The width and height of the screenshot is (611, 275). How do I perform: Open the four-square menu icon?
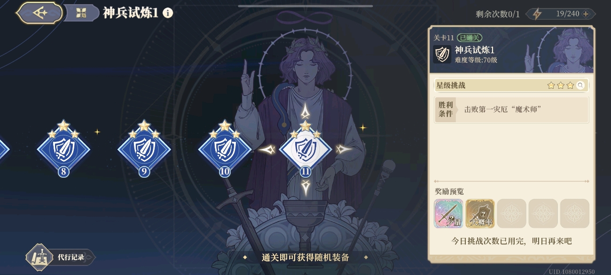[81, 13]
